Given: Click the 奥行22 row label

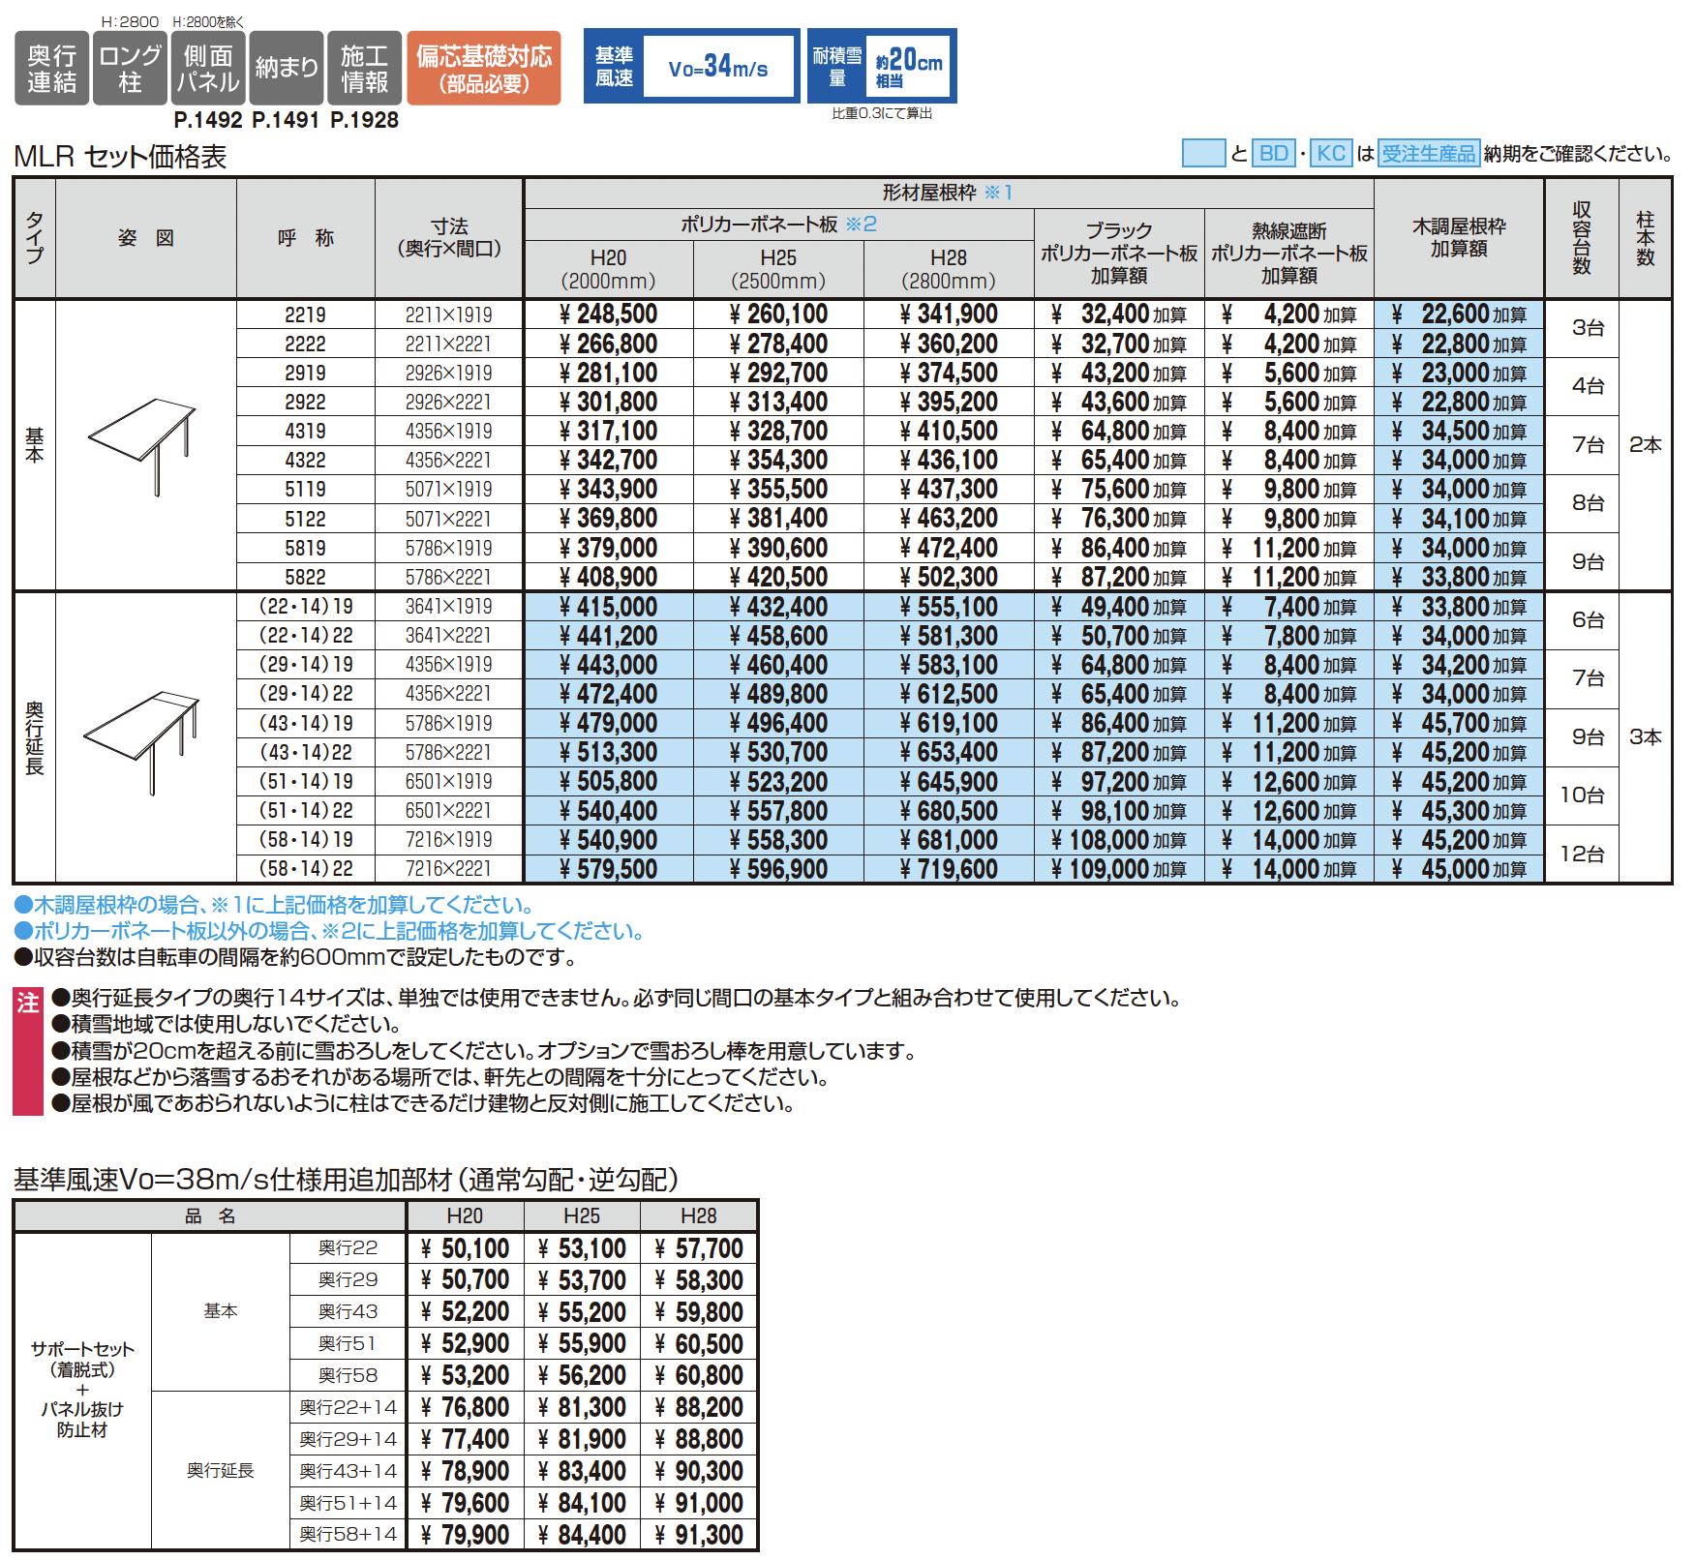Looking at the screenshot, I should click(348, 1248).
